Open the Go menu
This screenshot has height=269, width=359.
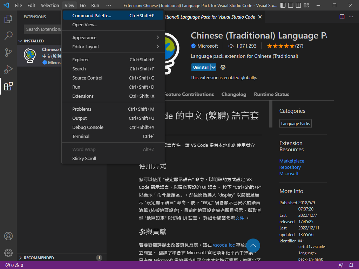click(83, 5)
